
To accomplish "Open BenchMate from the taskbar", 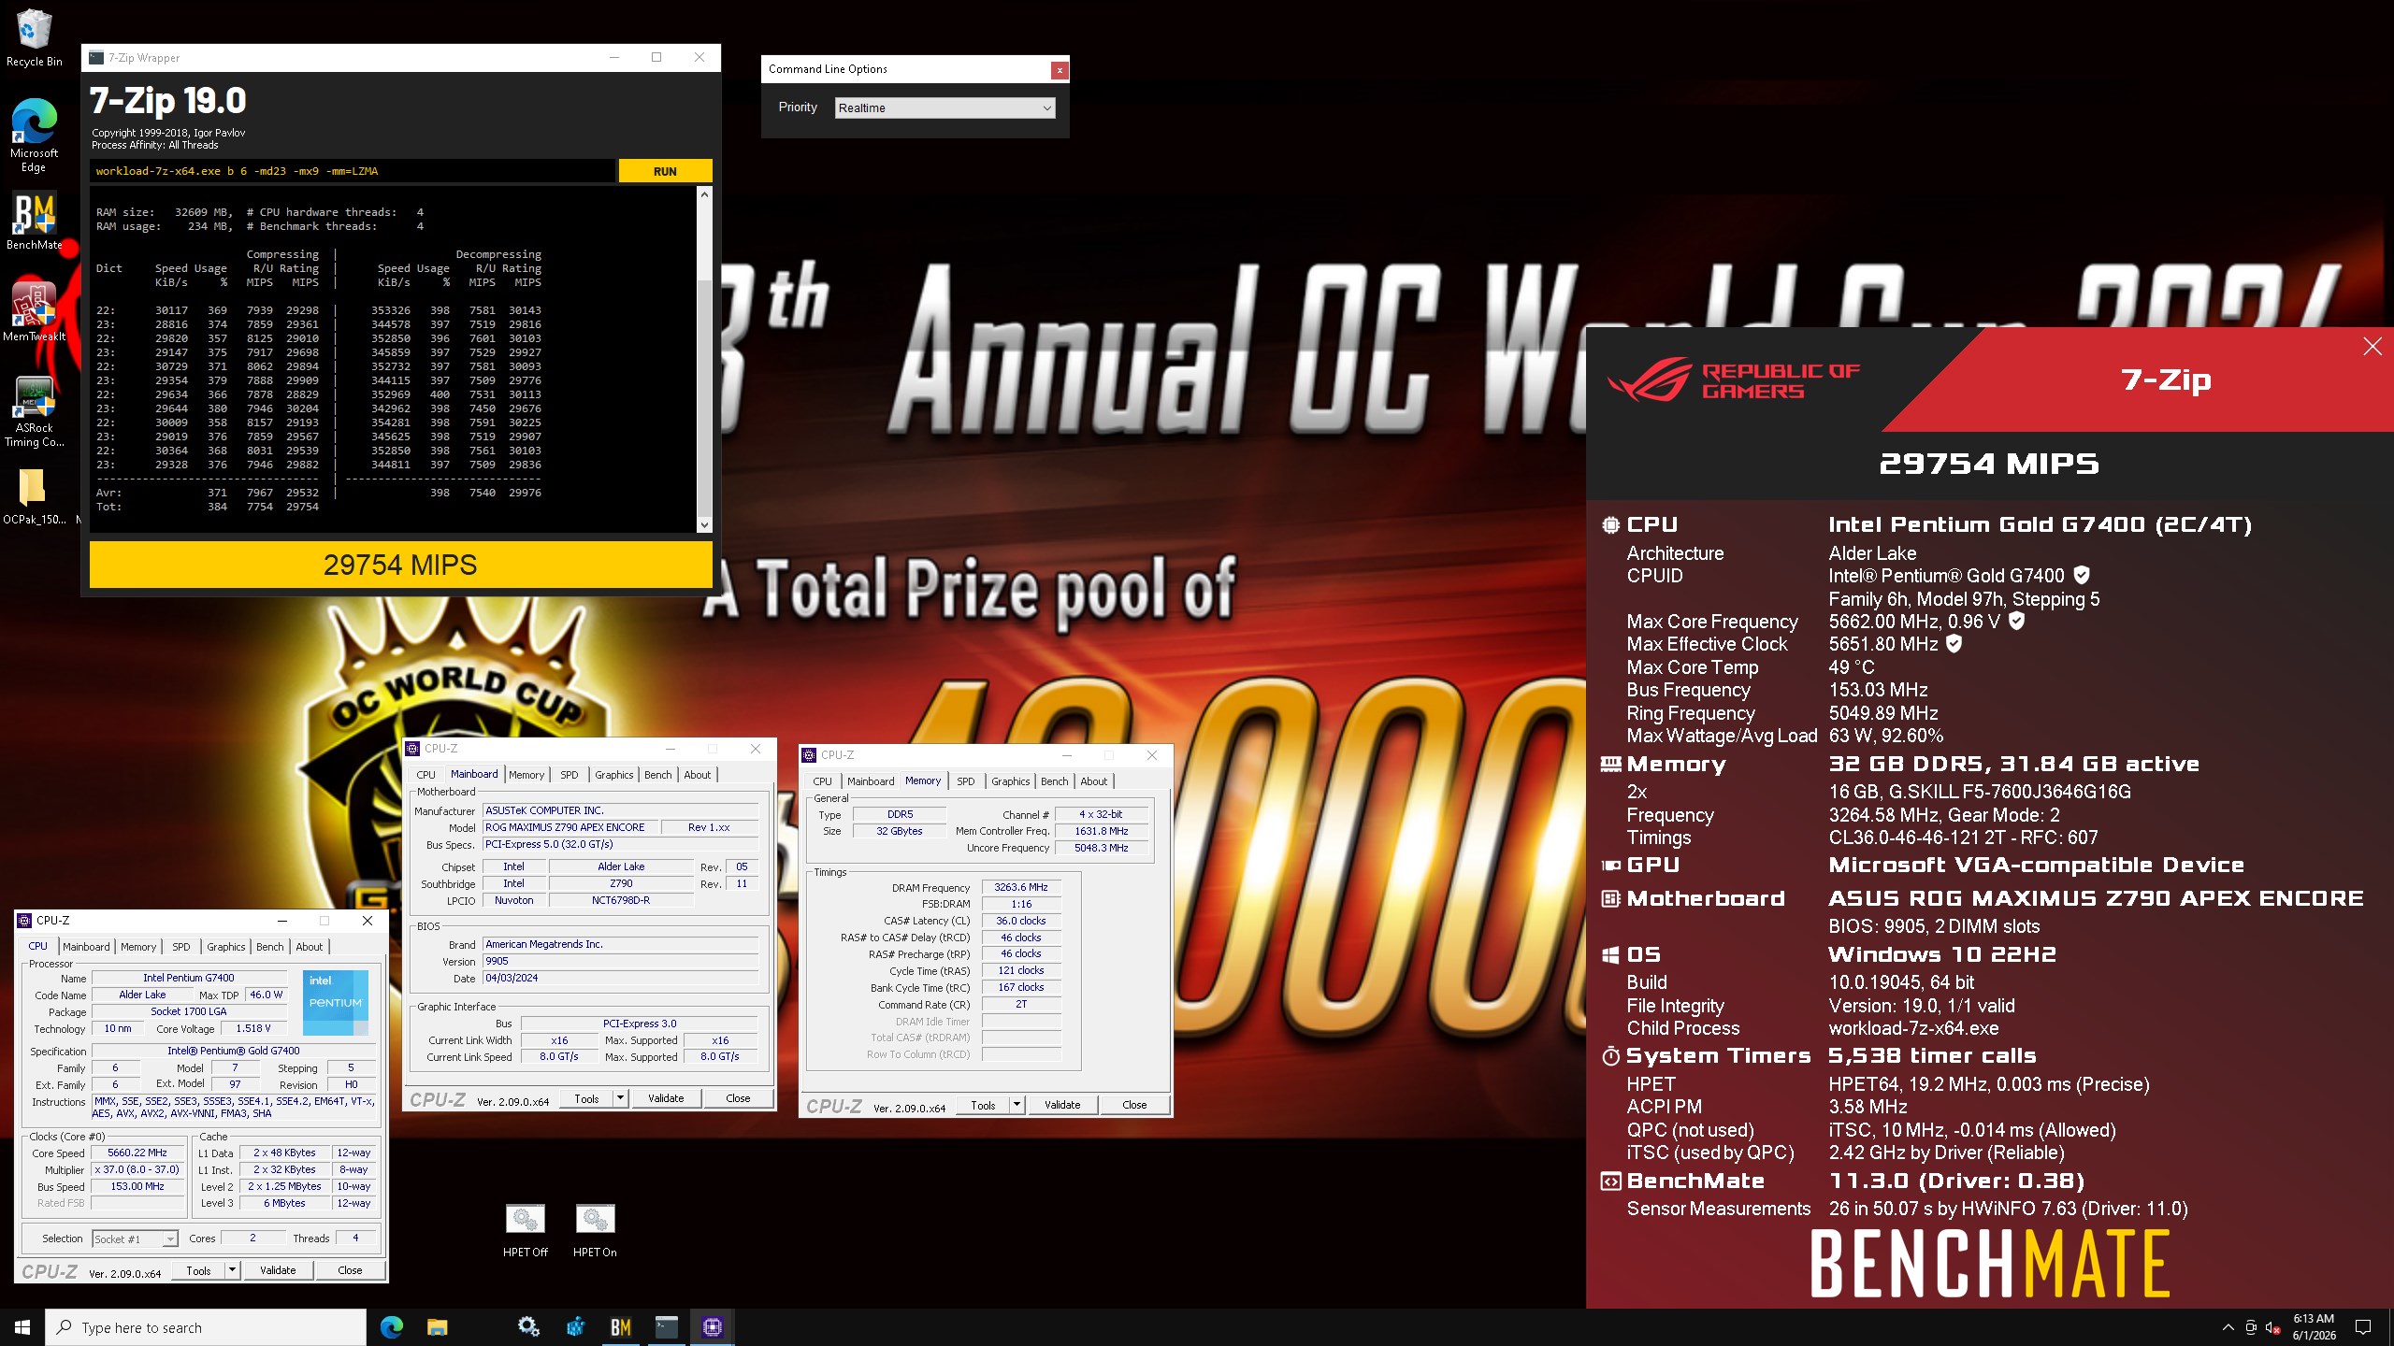I will 621,1327.
